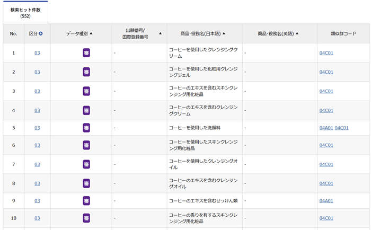
Task: Open class 03 link in row 8
Action: tap(37, 183)
